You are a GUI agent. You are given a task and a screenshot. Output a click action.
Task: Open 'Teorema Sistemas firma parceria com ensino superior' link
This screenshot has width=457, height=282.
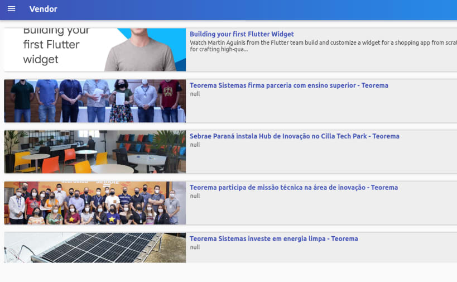pyautogui.click(x=289, y=85)
